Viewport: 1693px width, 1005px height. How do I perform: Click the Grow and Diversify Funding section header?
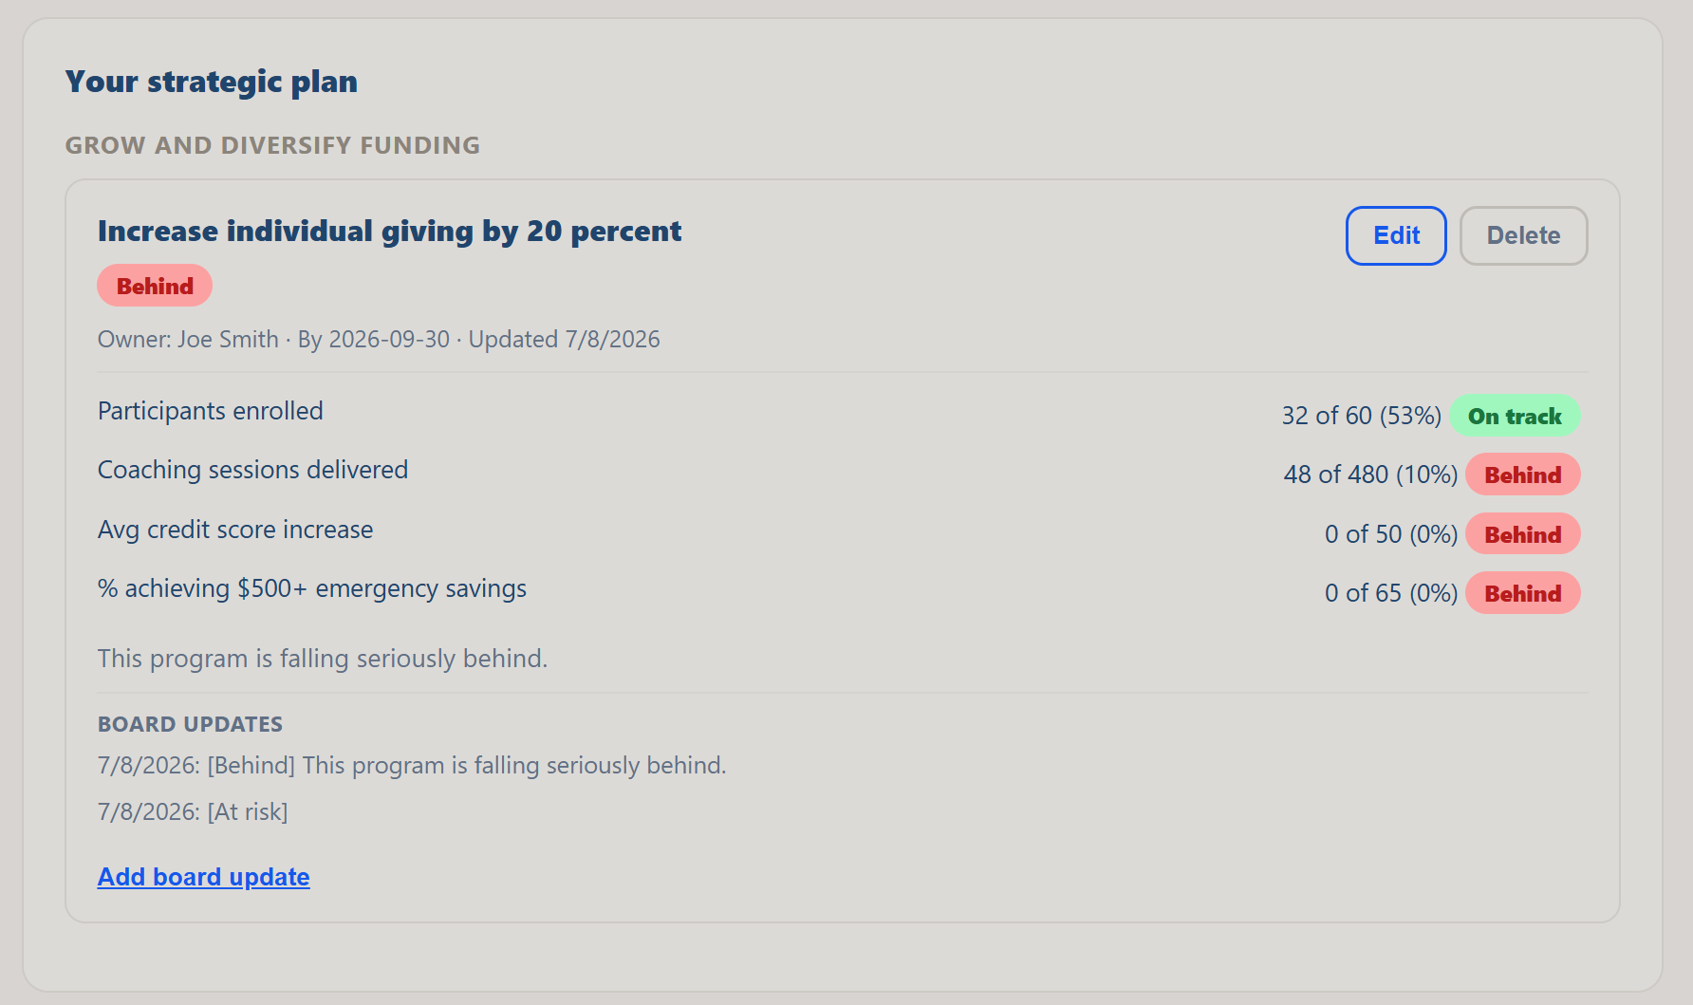[x=273, y=145]
